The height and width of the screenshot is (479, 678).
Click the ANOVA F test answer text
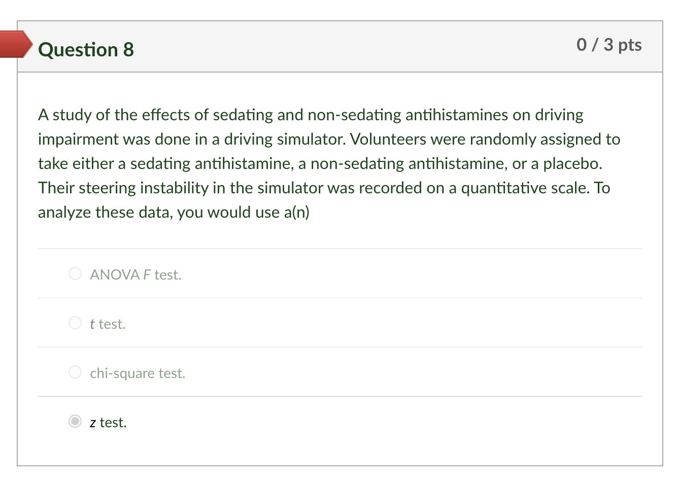135,275
